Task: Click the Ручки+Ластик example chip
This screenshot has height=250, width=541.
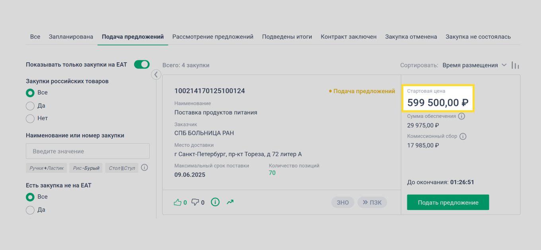Action: click(47, 168)
